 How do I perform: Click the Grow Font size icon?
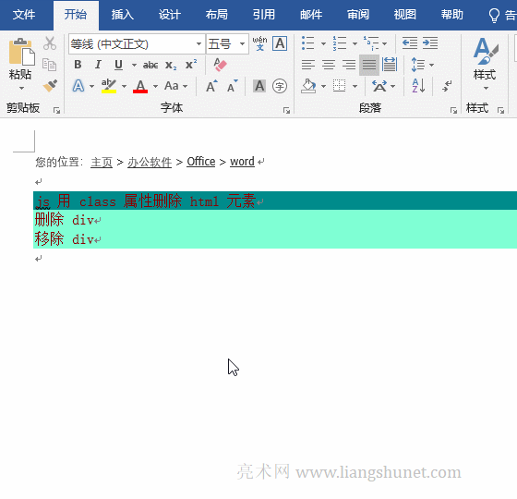tap(211, 86)
